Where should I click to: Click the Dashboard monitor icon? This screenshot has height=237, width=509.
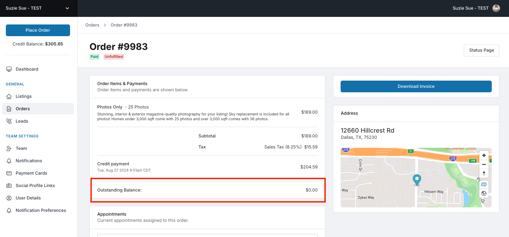pyautogui.click(x=9, y=69)
